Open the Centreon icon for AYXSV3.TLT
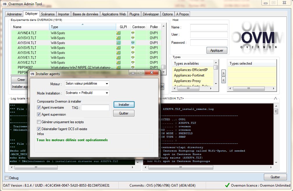The image size is (293, 191). tap(133, 38)
